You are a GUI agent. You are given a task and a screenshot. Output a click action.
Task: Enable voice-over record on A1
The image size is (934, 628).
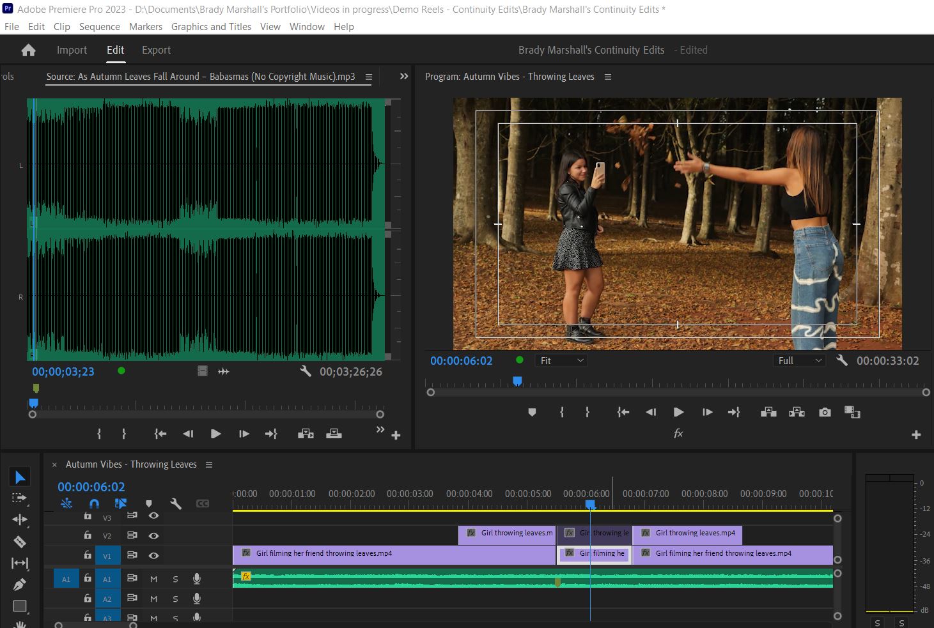tap(197, 579)
